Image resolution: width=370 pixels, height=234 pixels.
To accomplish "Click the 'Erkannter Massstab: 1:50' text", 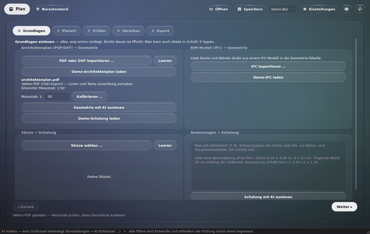I will tap(43, 88).
